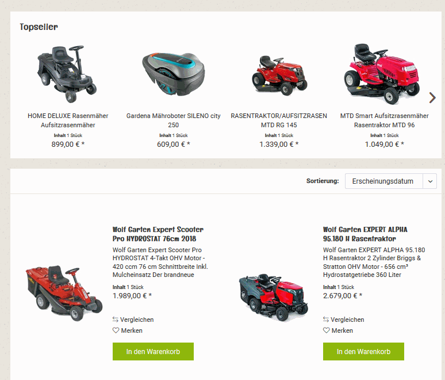The height and width of the screenshot is (380, 445).
Task: Add EXPERT ALPHA 95.180 H to Warenkorb
Action: click(x=363, y=352)
